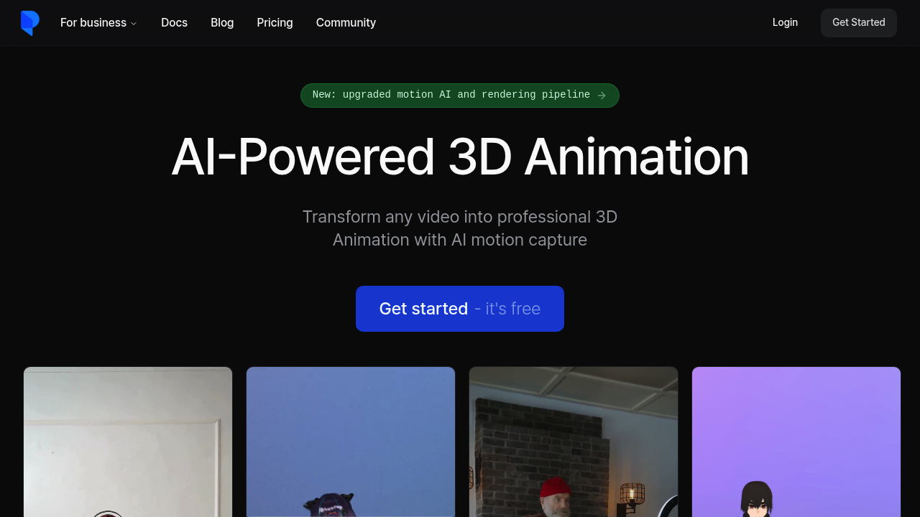View the Pricing page
The image size is (920, 517).
point(275,22)
